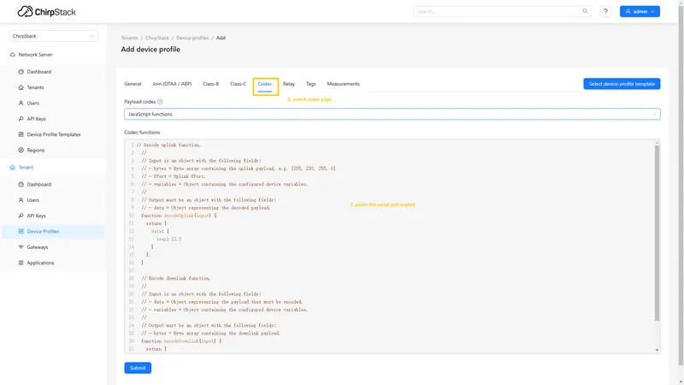
Task: Click the Network Server cloud icon
Action: point(12,55)
